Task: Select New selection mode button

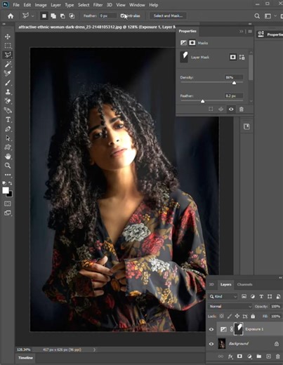Action: [44, 16]
